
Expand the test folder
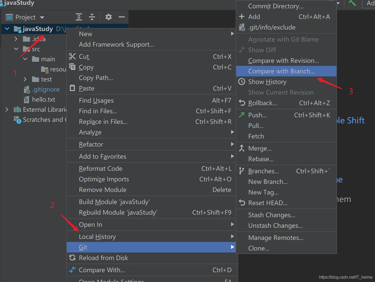(25, 79)
